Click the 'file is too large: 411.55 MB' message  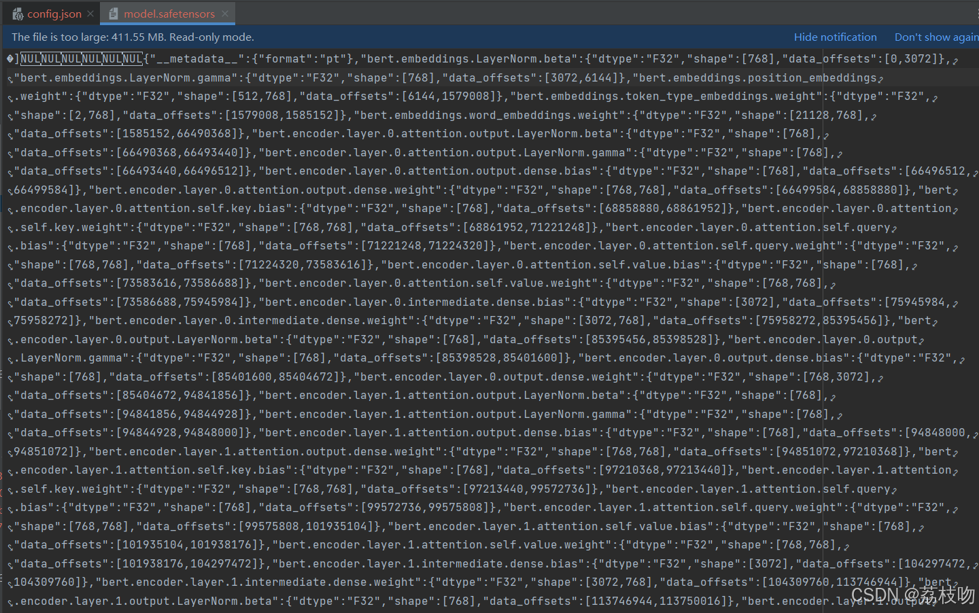click(x=133, y=37)
